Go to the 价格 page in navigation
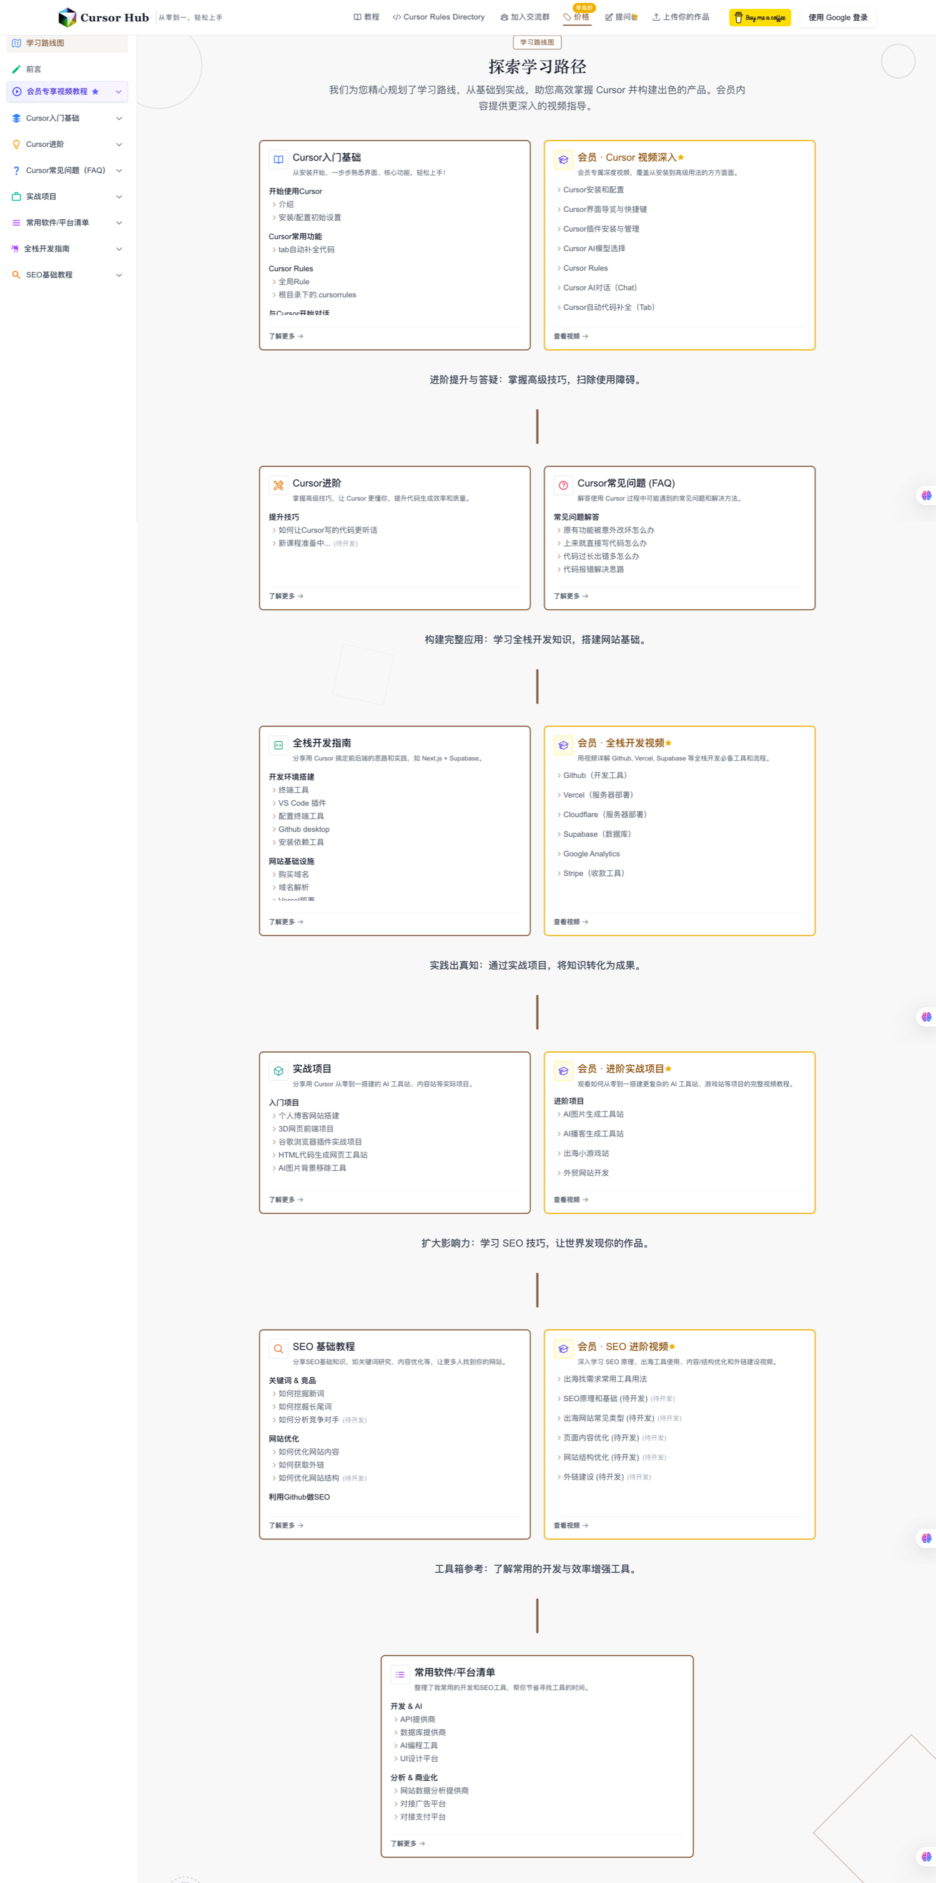The image size is (936, 1883). click(x=576, y=17)
